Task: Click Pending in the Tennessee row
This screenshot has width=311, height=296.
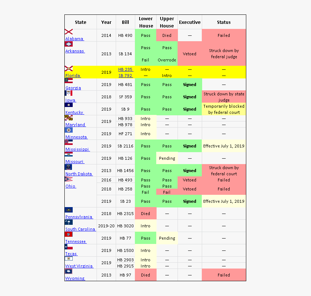Action: (167, 238)
